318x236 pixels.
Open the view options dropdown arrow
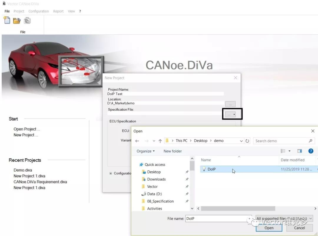289,151
